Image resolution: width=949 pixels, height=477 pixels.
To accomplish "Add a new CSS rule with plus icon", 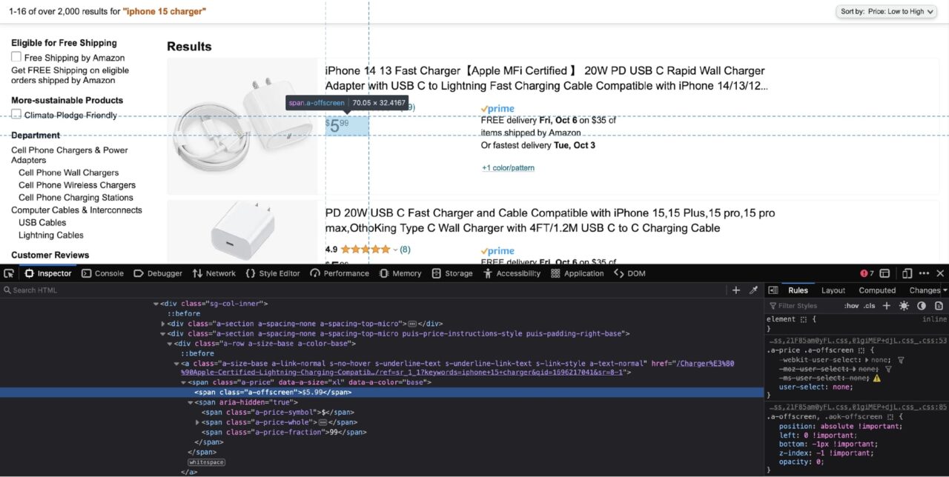I will [x=886, y=306].
